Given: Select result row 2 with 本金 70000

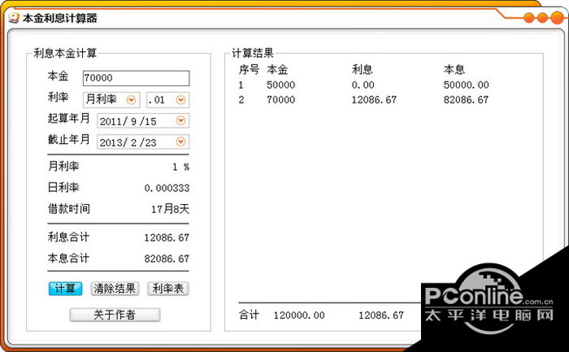Looking at the screenshot, I should pos(363,100).
